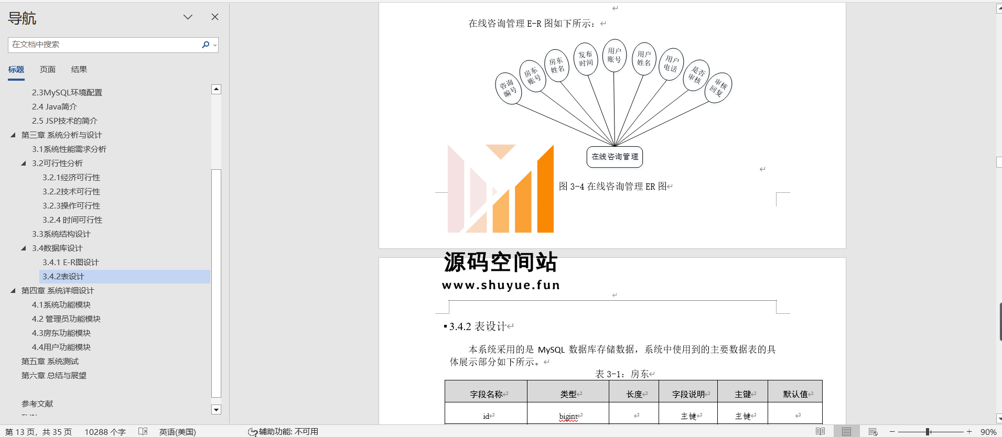Image resolution: width=1002 pixels, height=437 pixels.
Task: Collapse the 第三章 系统分析与设计 heading
Action: point(13,135)
